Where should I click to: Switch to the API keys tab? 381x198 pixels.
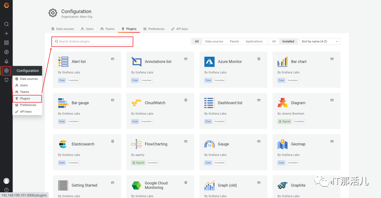[179, 29]
